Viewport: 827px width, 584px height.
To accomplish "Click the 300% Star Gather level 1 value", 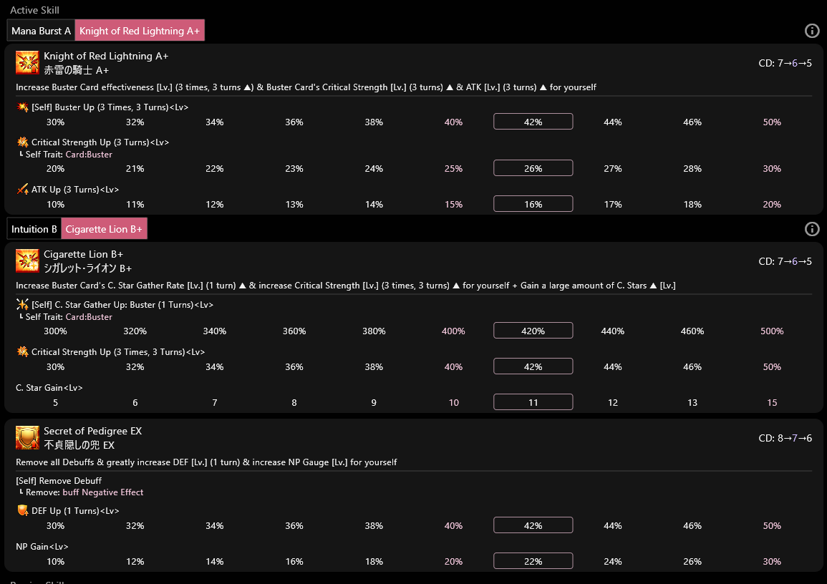I will coord(55,331).
